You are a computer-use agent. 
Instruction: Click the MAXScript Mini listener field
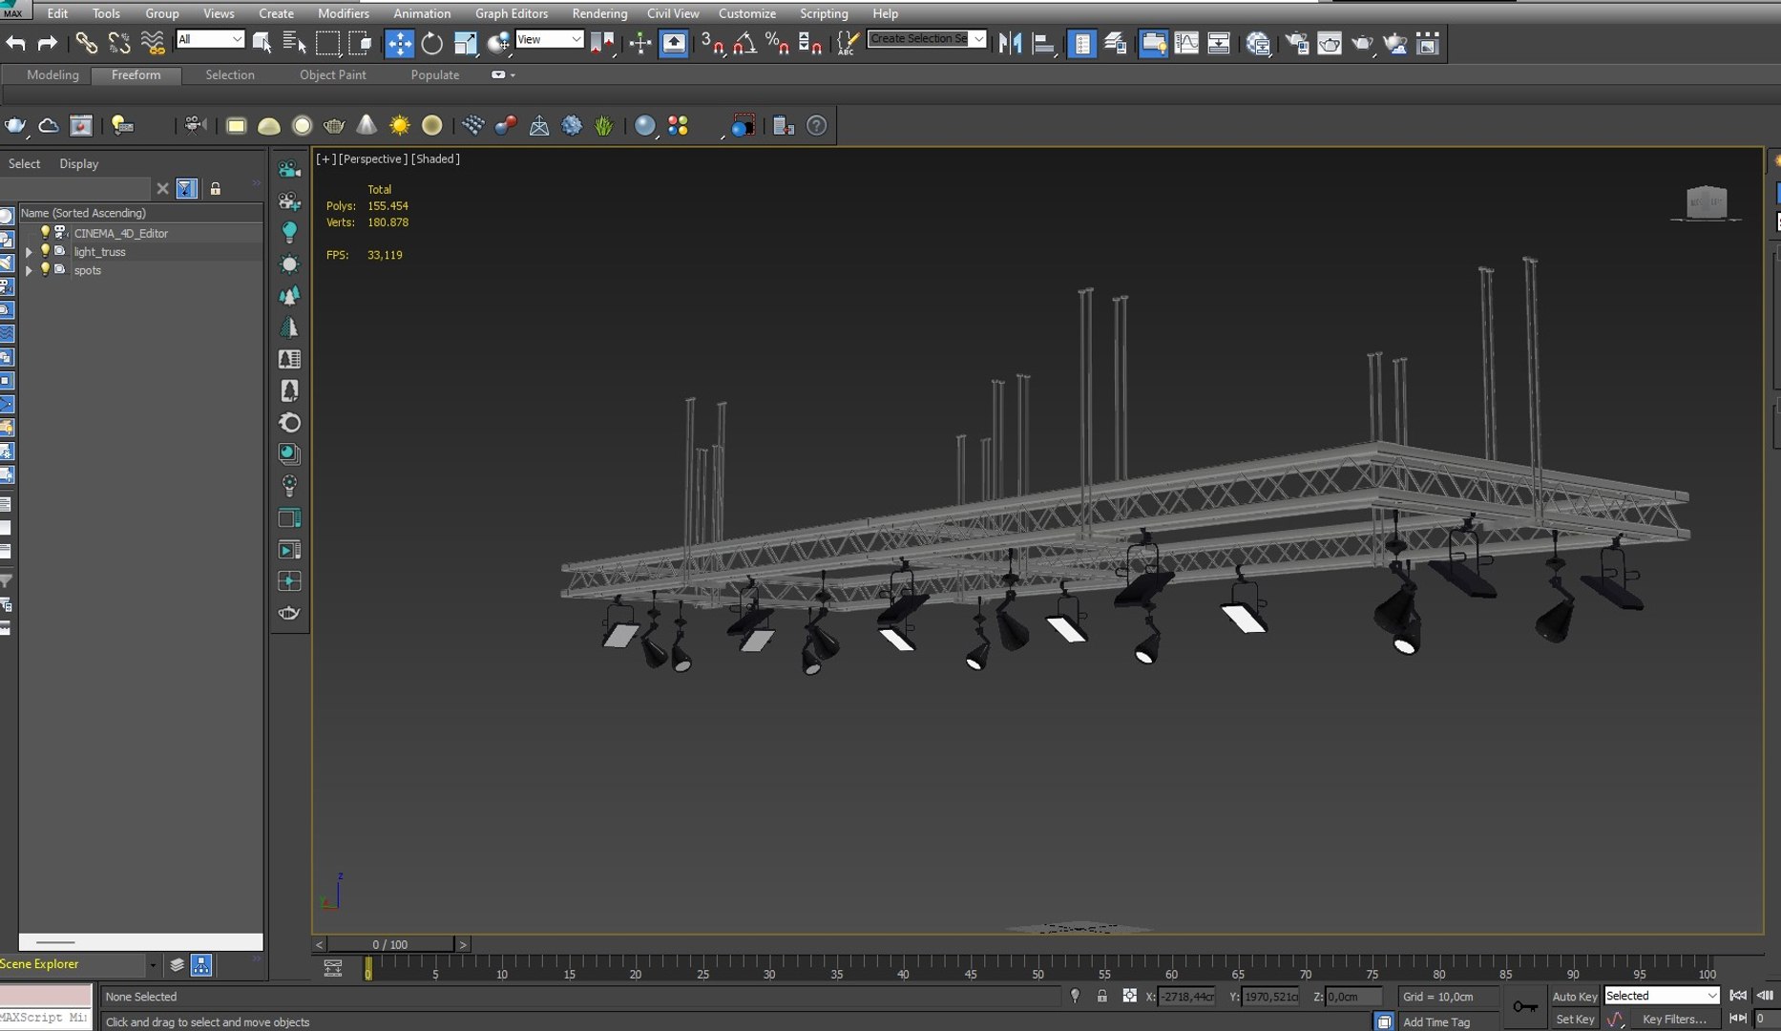pos(46,1018)
